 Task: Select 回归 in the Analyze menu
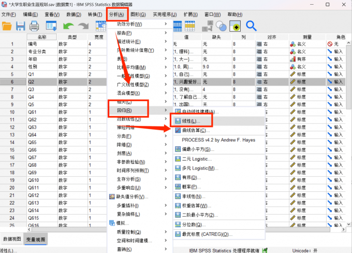pos(140,110)
